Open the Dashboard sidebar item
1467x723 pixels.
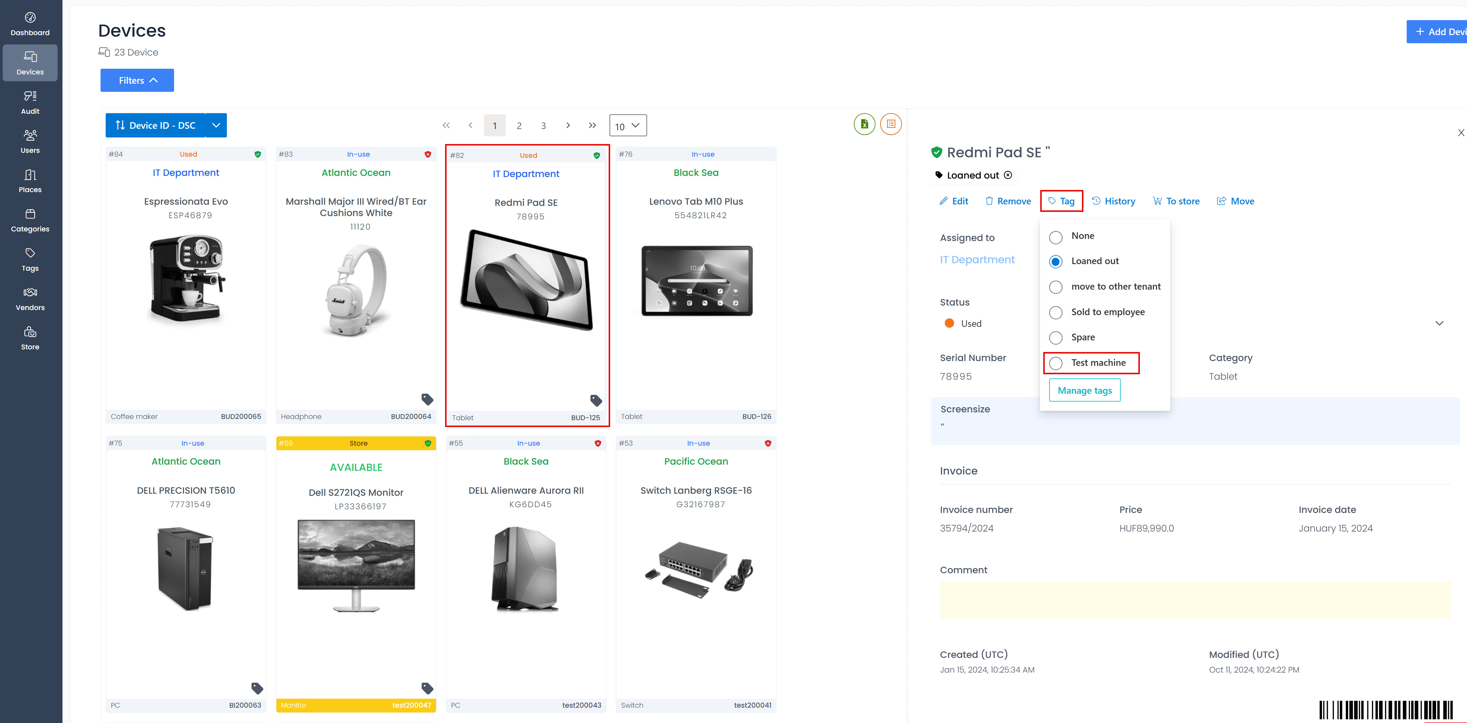coord(30,24)
